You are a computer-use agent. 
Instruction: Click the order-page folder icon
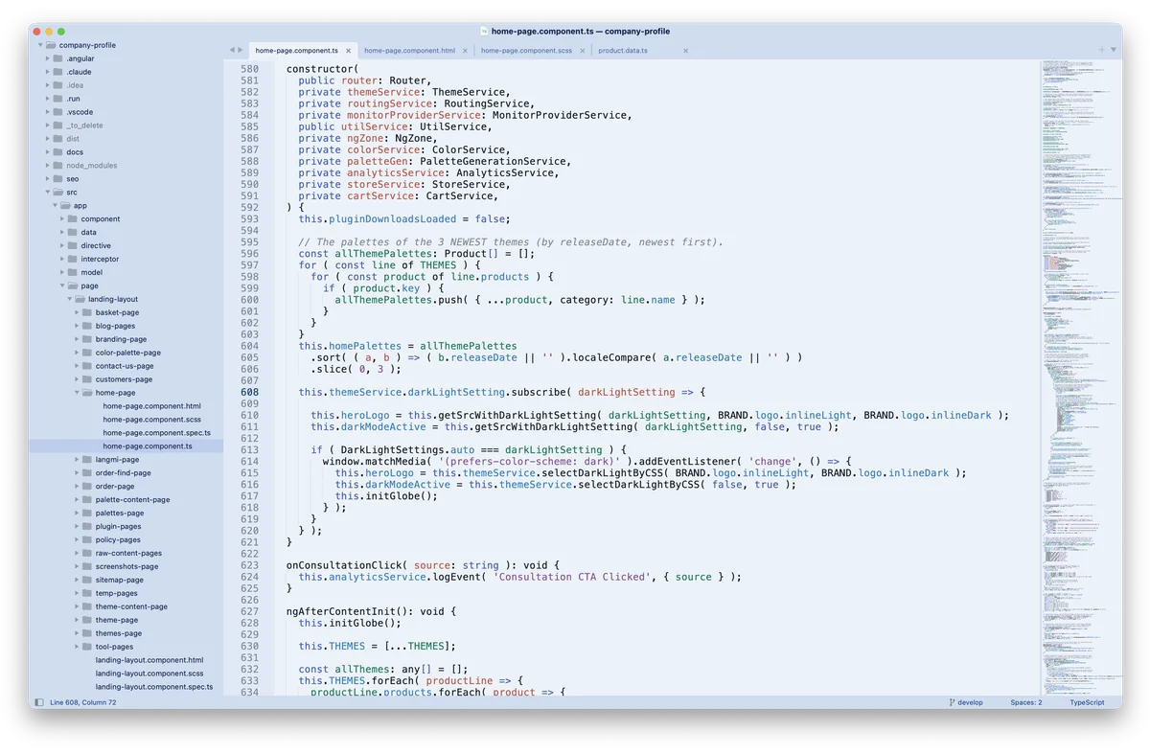pyautogui.click(x=87, y=486)
